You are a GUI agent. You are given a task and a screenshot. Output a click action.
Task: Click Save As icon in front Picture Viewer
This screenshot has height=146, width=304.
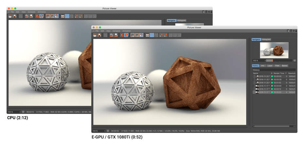[x=99, y=35]
